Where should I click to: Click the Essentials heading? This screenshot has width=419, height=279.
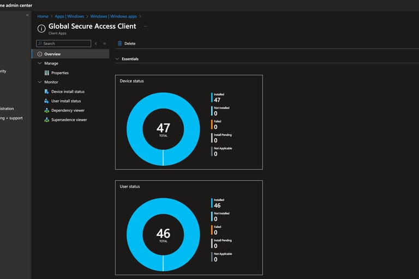tap(130, 59)
